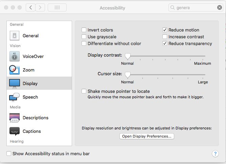Clear the search field text
The height and width of the screenshot is (164, 226).
[x=219, y=7]
